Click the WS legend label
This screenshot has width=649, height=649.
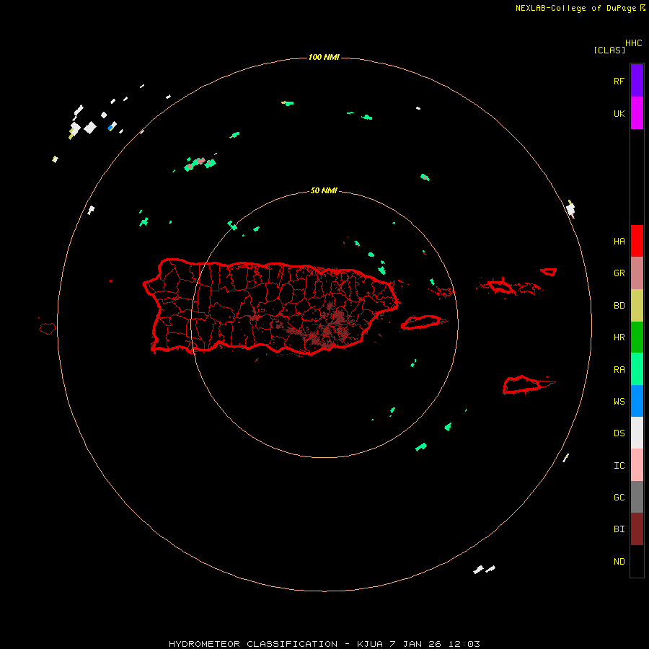pos(619,401)
